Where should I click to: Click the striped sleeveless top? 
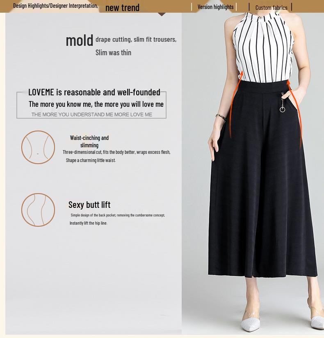pyautogui.click(x=263, y=47)
